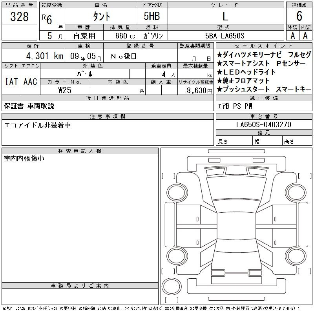
Task: Select the 評価点 header label
Action: pyautogui.click(x=299, y=5)
